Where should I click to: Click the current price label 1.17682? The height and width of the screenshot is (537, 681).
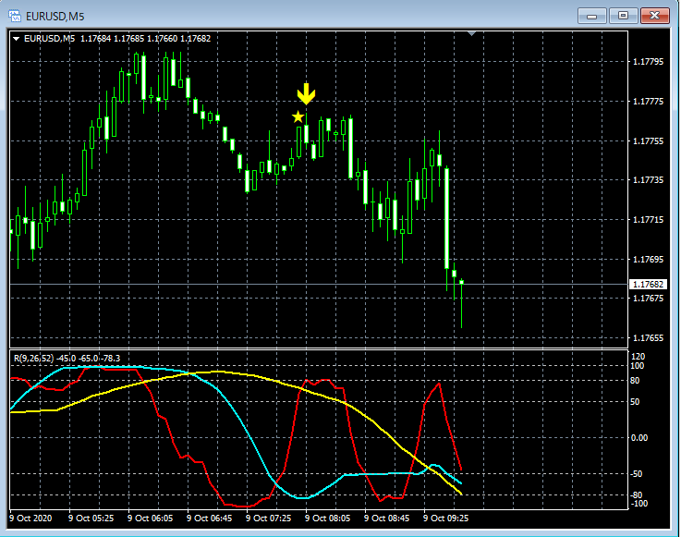(x=648, y=284)
